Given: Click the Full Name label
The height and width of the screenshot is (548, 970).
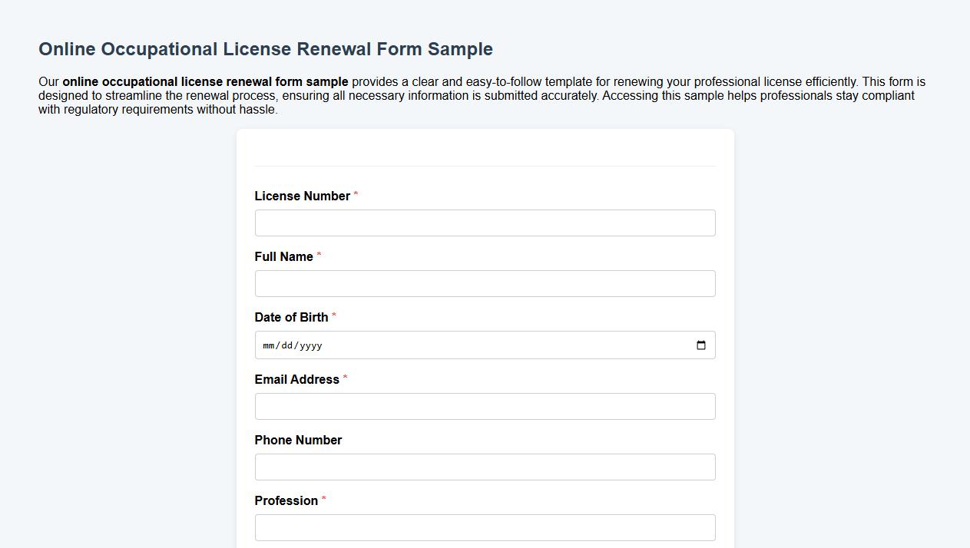Looking at the screenshot, I should (285, 256).
